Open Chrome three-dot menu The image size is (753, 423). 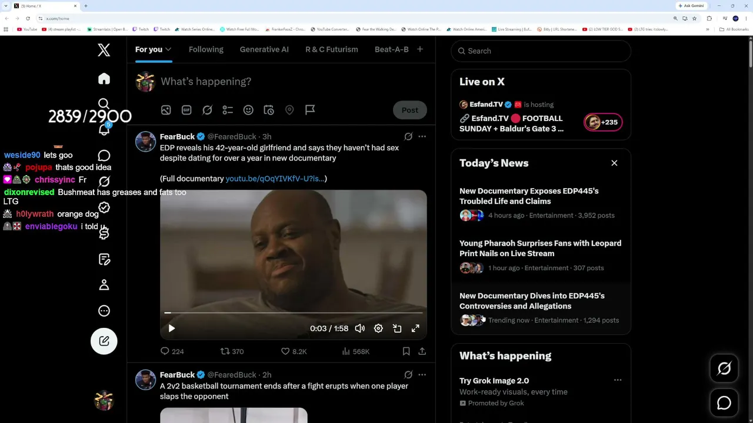tap(746, 18)
